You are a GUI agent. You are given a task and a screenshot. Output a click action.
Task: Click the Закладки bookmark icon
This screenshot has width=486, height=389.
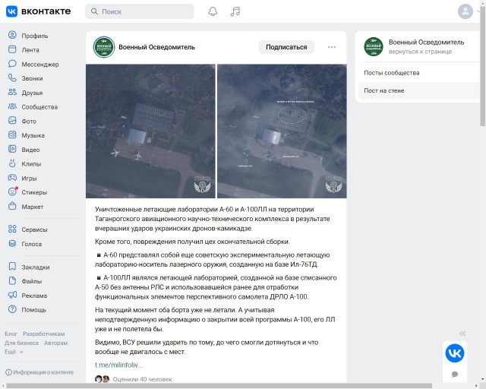click(12, 267)
